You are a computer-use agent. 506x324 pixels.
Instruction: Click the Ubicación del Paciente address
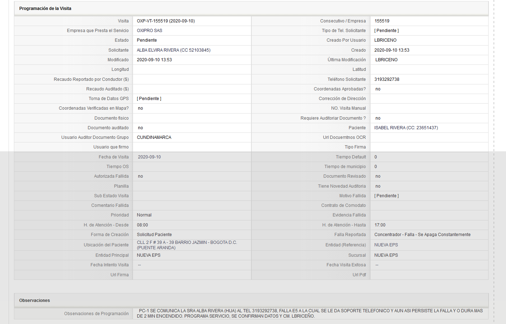(x=187, y=245)
